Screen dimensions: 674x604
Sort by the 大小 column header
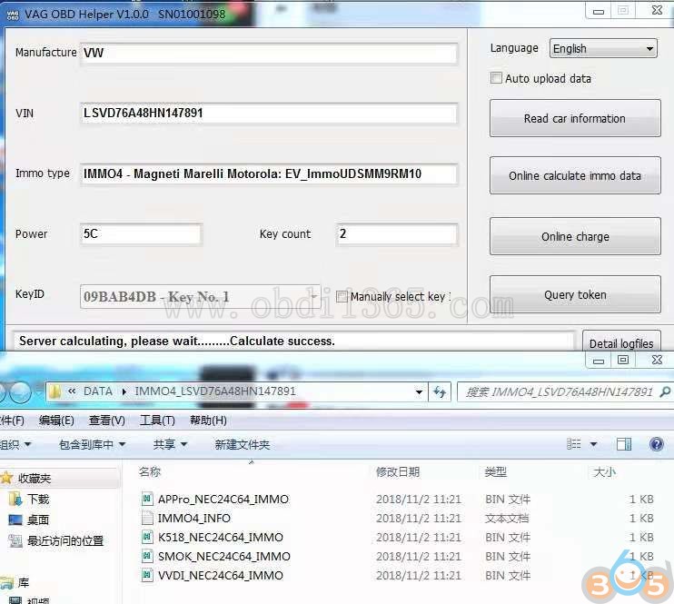pyautogui.click(x=604, y=472)
